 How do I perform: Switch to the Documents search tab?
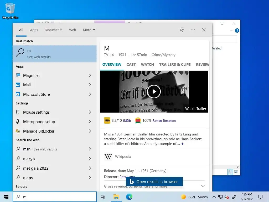(53, 30)
